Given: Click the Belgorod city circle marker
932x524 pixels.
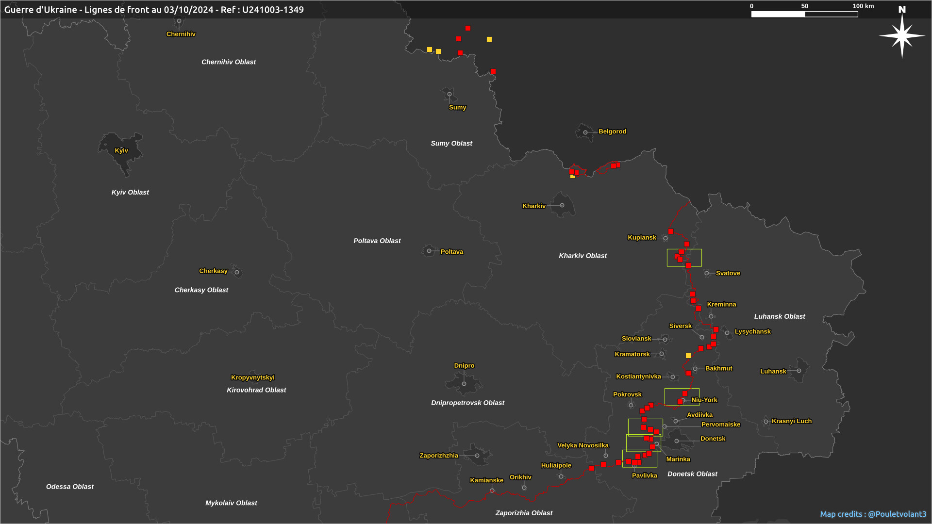Looking at the screenshot, I should (585, 132).
